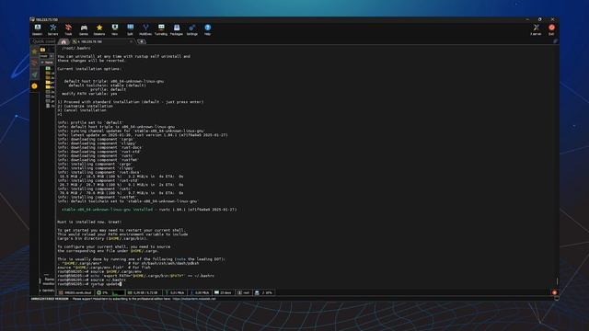Launch the MultiExec toolbar button
The width and height of the screenshot is (589, 331).
click(x=145, y=29)
